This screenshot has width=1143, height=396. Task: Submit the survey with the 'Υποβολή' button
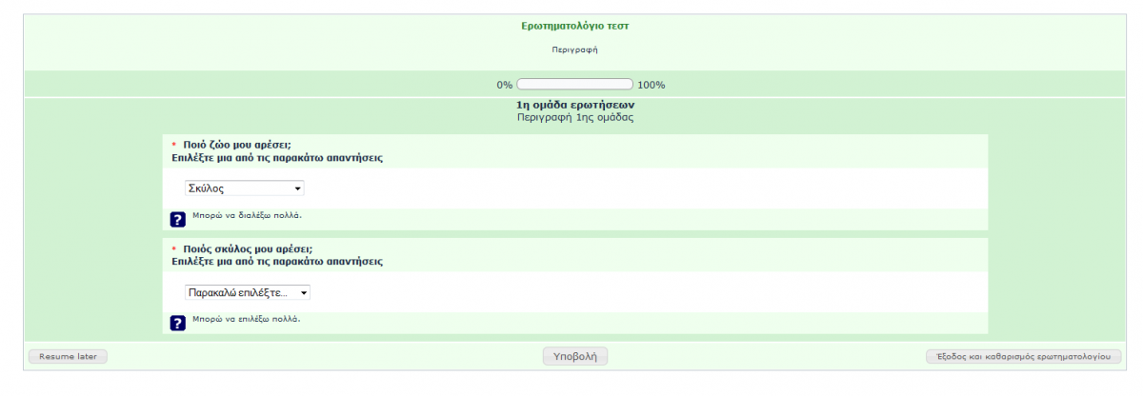575,356
